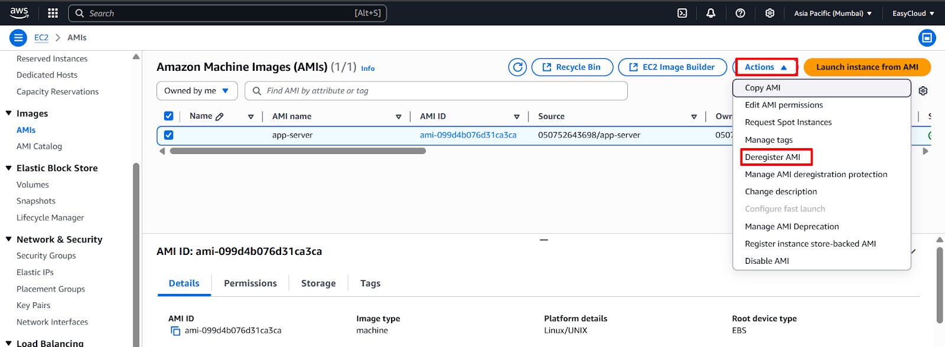945x347 pixels.
Task: Copy AMI ID using the copy icon
Action: (175, 331)
